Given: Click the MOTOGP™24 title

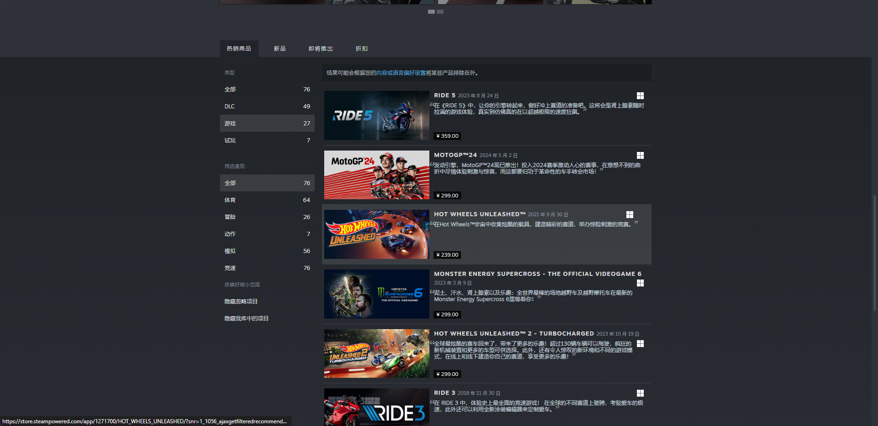Looking at the screenshot, I should coord(456,155).
